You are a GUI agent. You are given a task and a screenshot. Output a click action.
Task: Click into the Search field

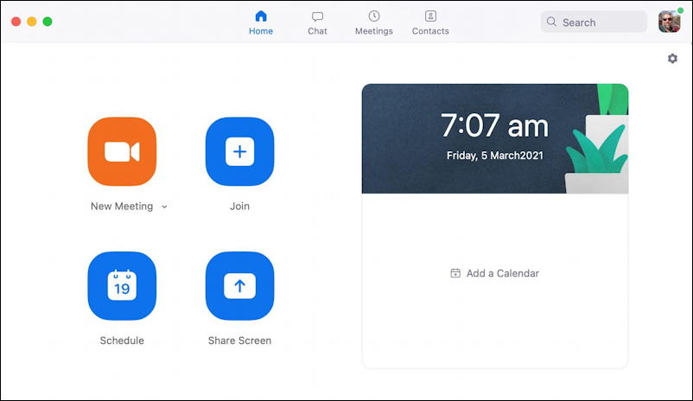594,22
